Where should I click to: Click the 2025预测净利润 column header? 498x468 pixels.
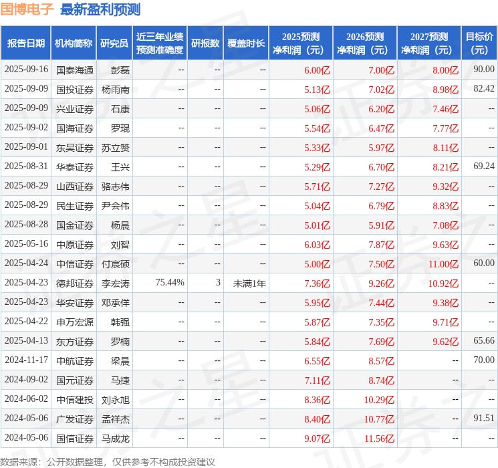click(301, 43)
